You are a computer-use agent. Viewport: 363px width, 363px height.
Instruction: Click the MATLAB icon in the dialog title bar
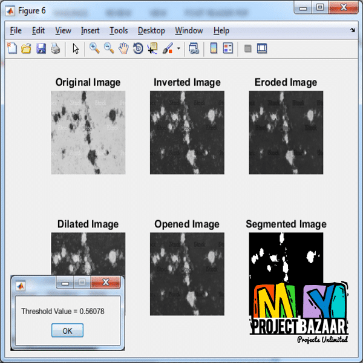click(x=21, y=286)
